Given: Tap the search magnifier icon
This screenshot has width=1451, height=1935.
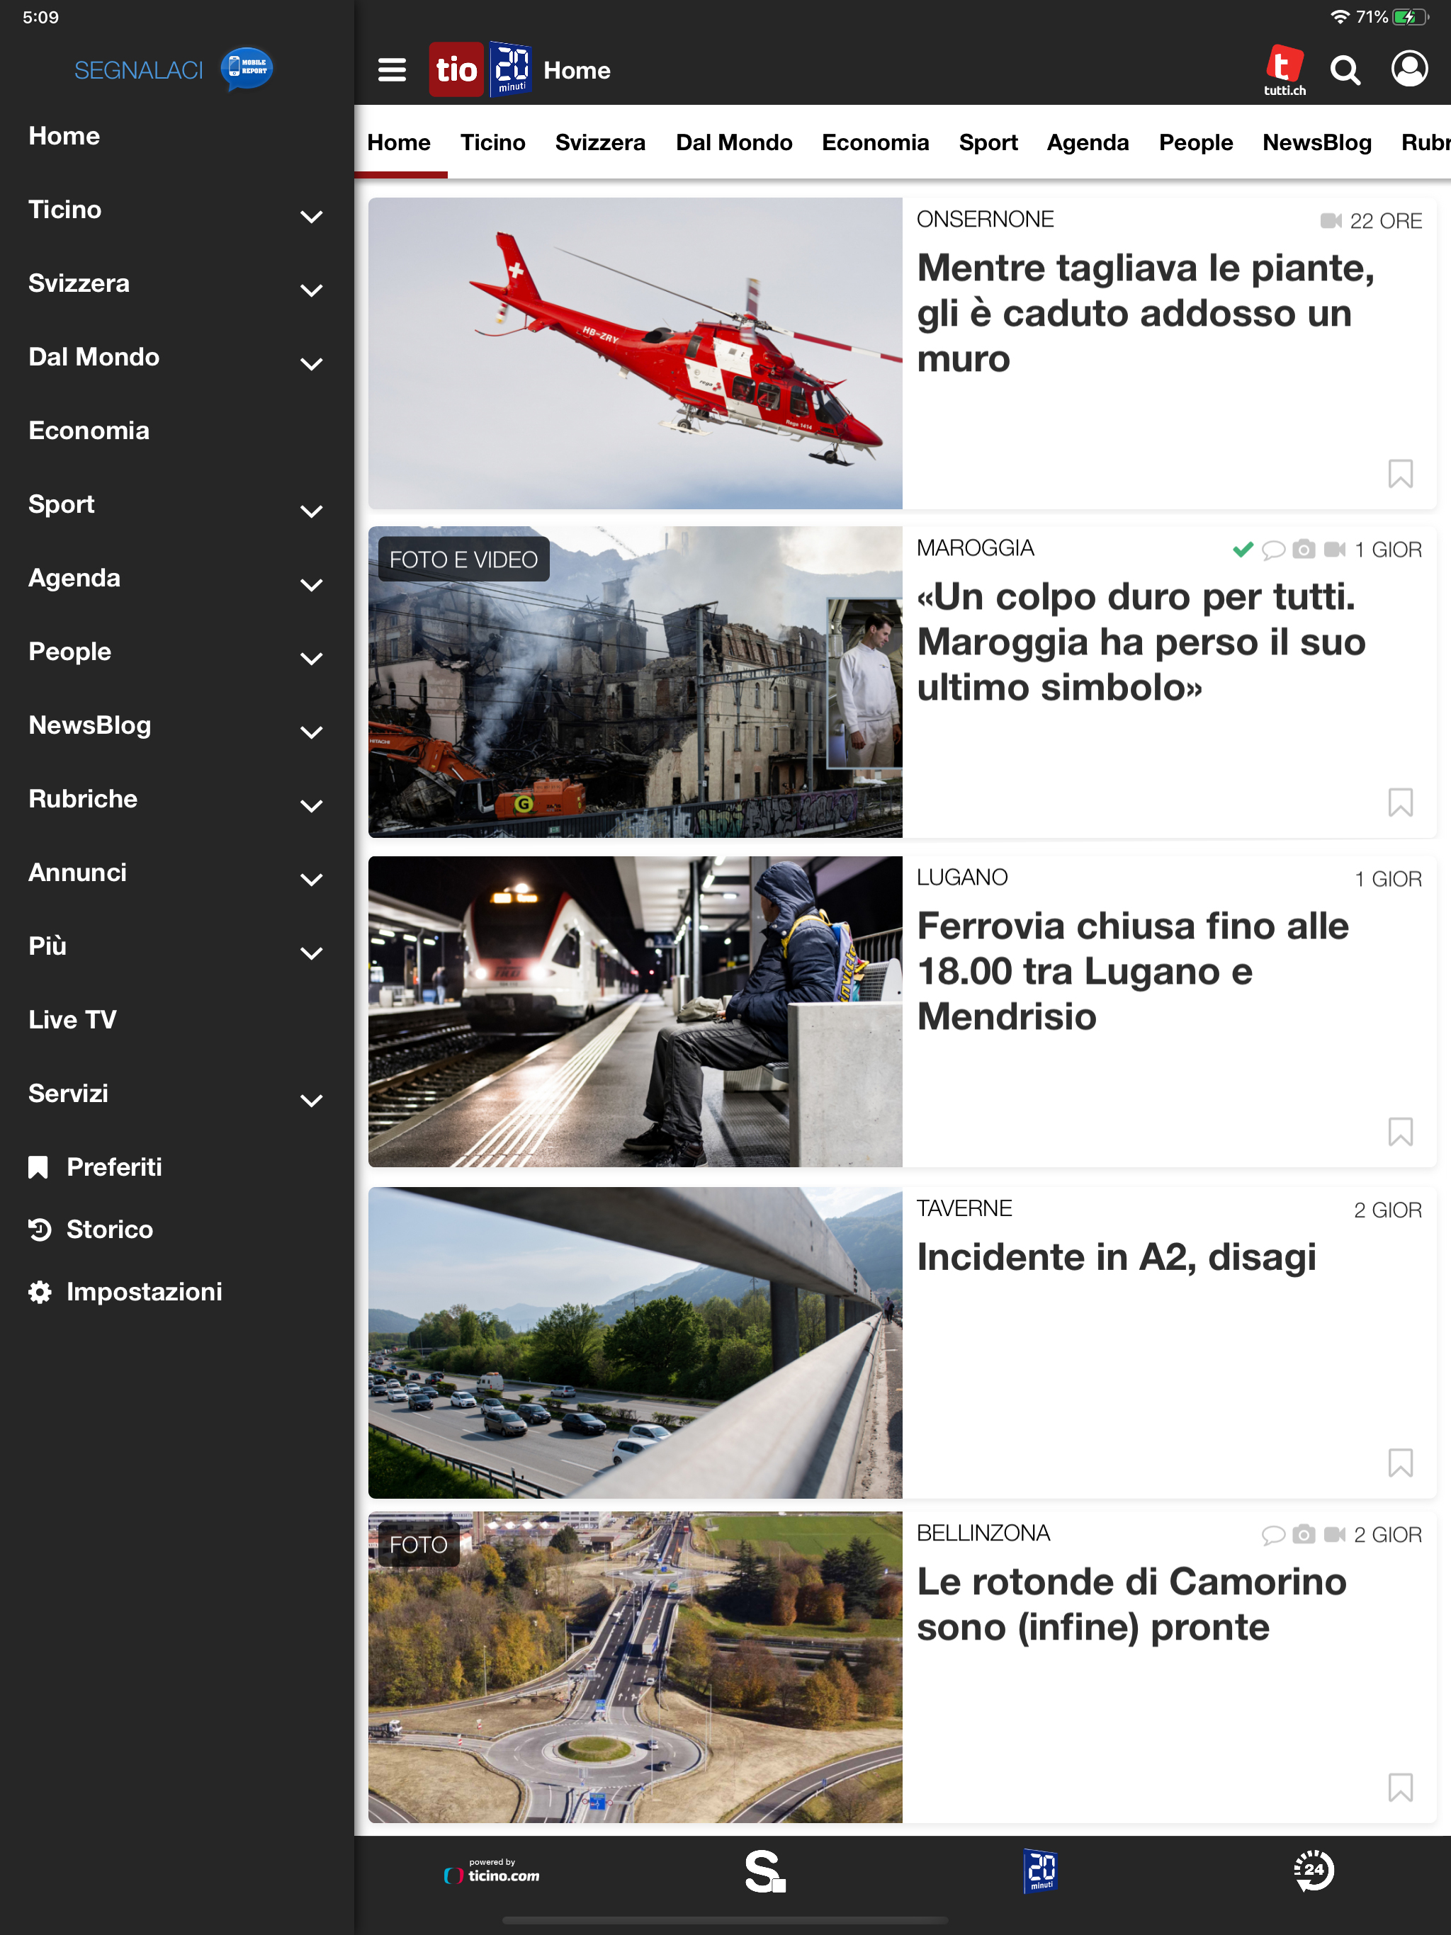Looking at the screenshot, I should 1344,70.
